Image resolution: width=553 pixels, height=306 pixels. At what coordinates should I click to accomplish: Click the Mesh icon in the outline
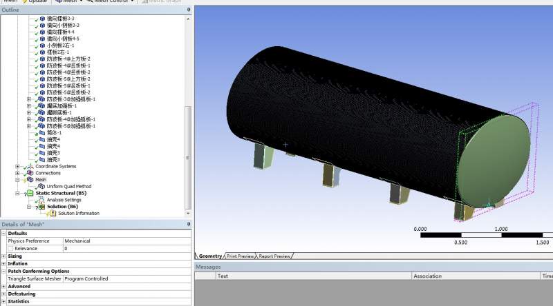[30, 179]
